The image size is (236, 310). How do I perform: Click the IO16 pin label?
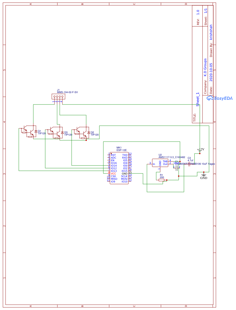click(x=114, y=163)
